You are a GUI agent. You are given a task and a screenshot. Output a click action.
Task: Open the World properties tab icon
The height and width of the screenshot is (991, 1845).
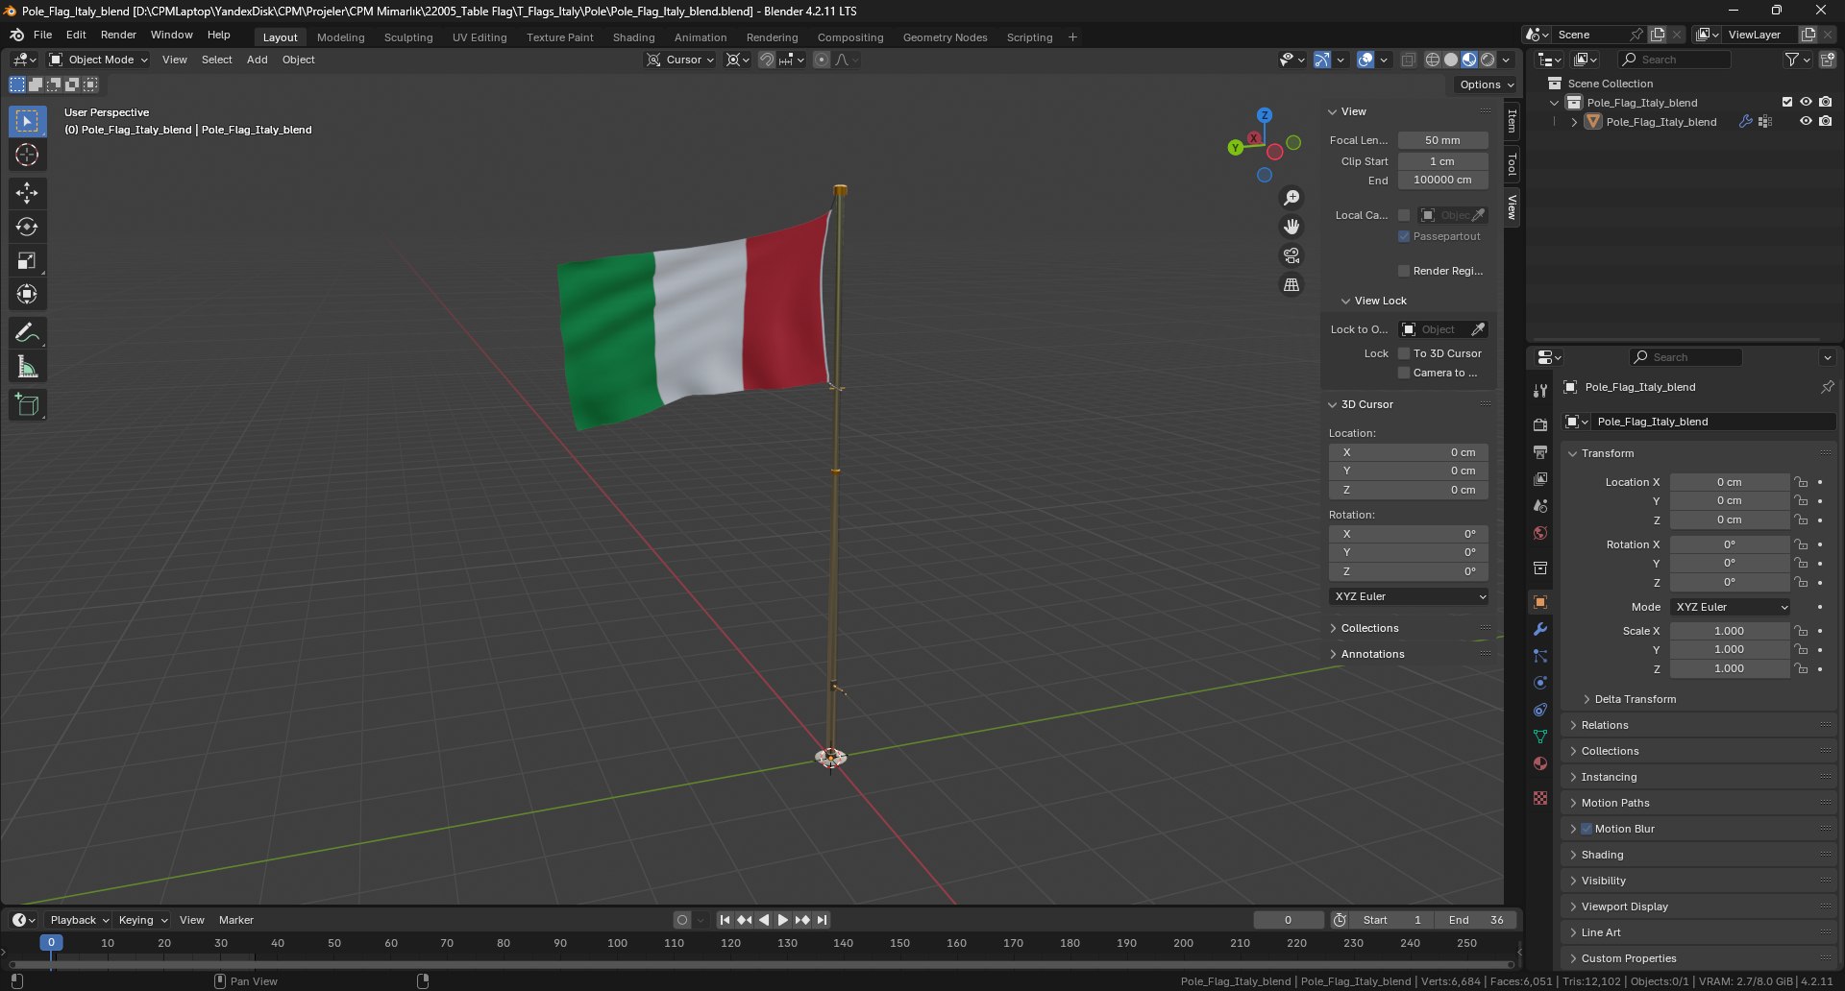pos(1540,533)
